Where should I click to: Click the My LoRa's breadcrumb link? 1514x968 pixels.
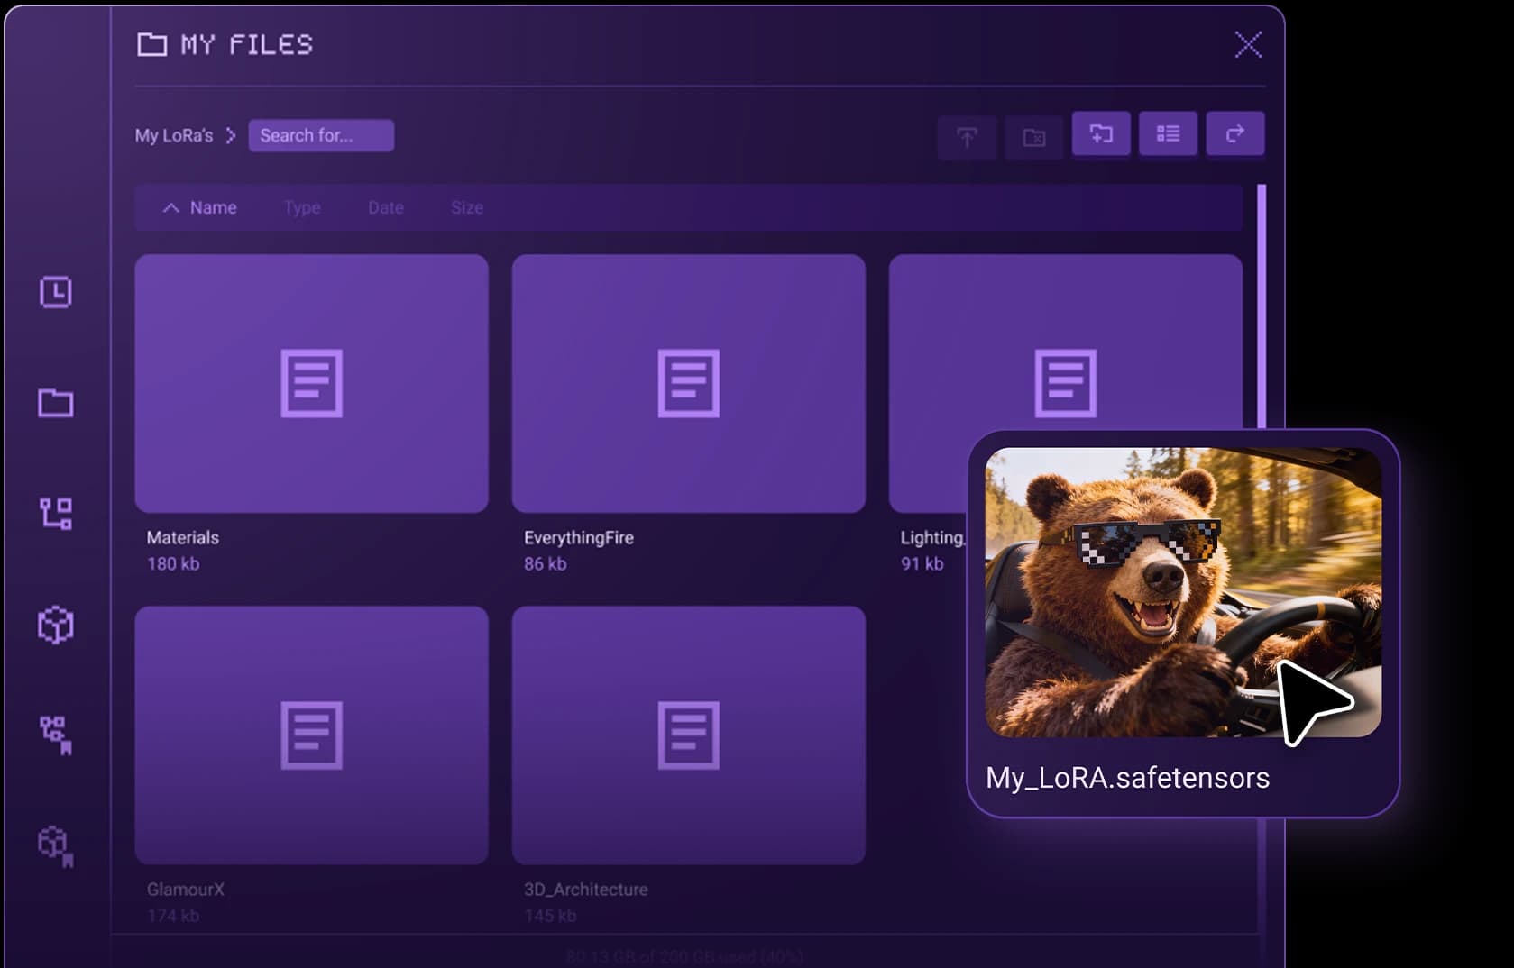pos(174,135)
